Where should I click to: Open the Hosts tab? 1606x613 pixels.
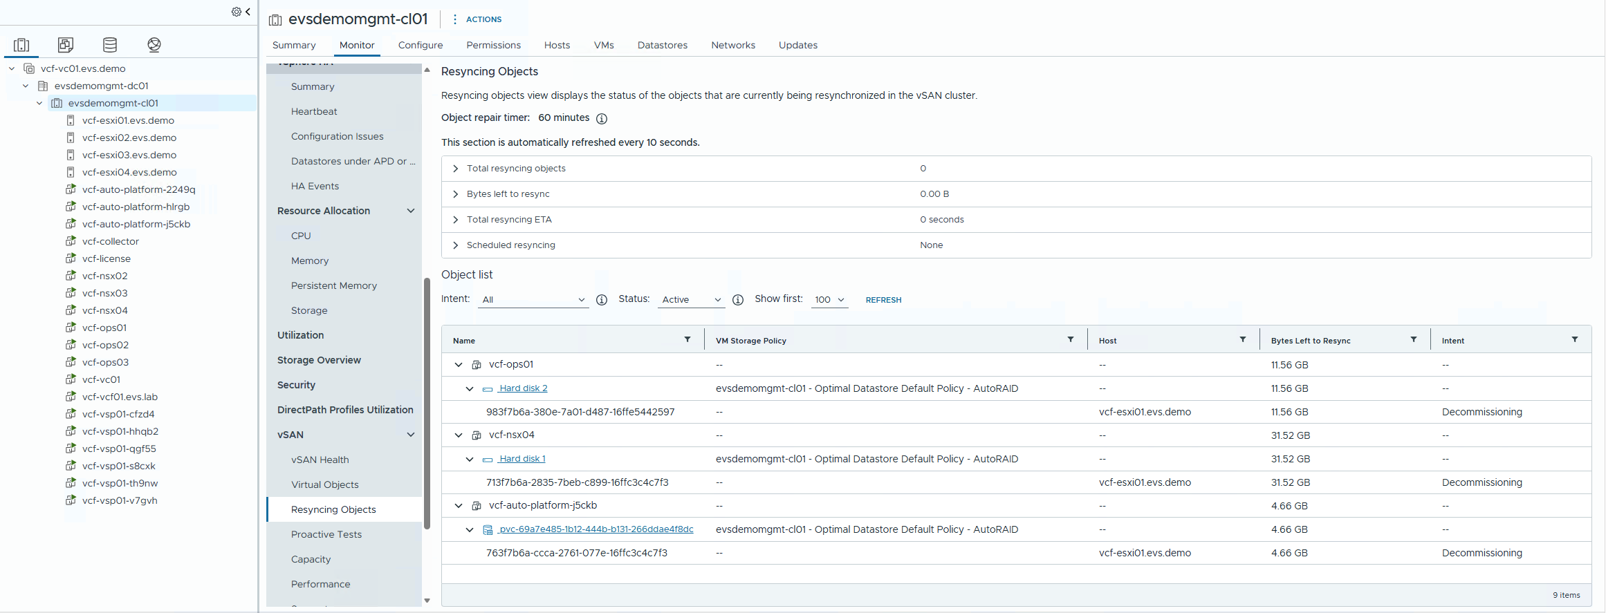click(557, 45)
